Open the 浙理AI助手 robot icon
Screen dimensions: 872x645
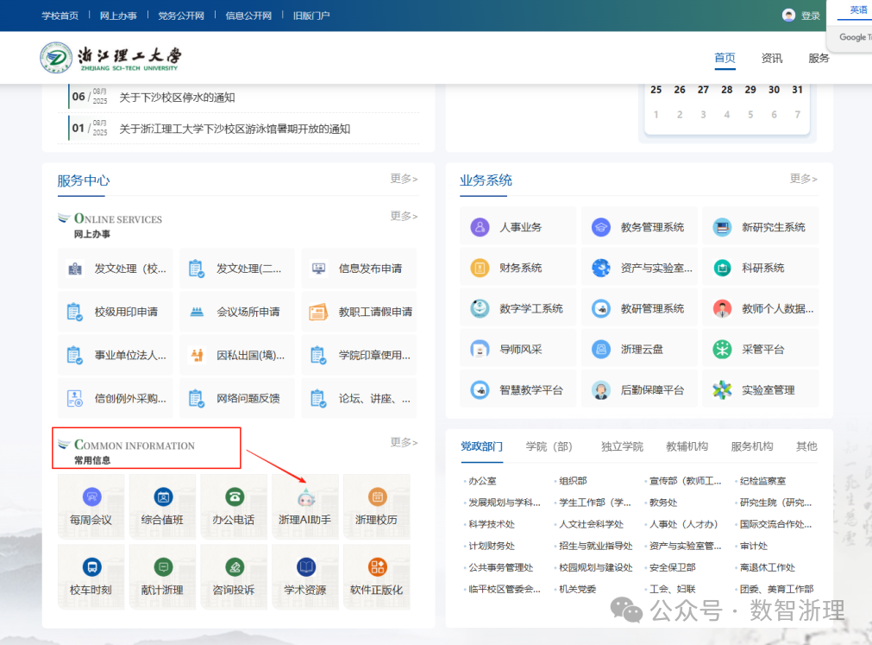(305, 498)
